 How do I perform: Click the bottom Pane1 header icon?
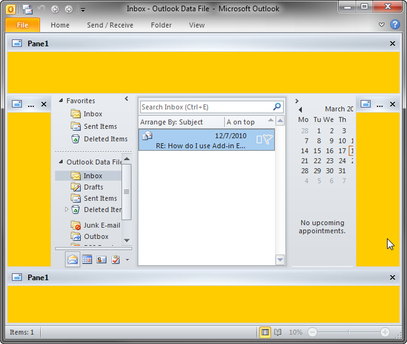click(17, 277)
